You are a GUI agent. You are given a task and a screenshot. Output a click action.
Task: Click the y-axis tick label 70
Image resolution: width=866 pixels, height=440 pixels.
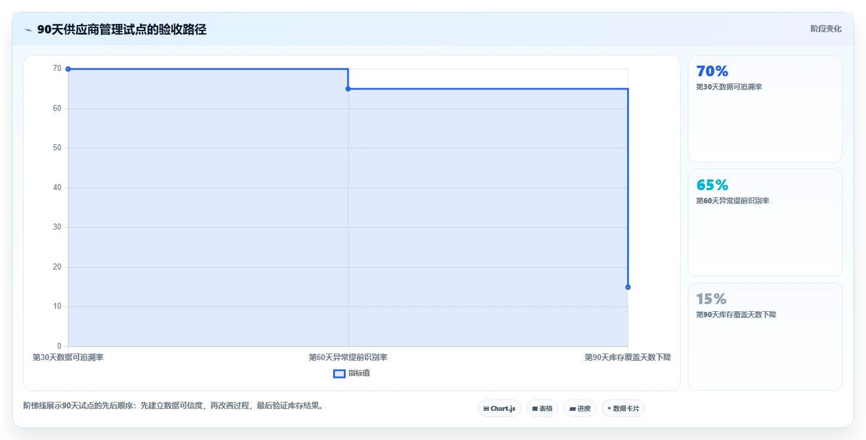[57, 69]
